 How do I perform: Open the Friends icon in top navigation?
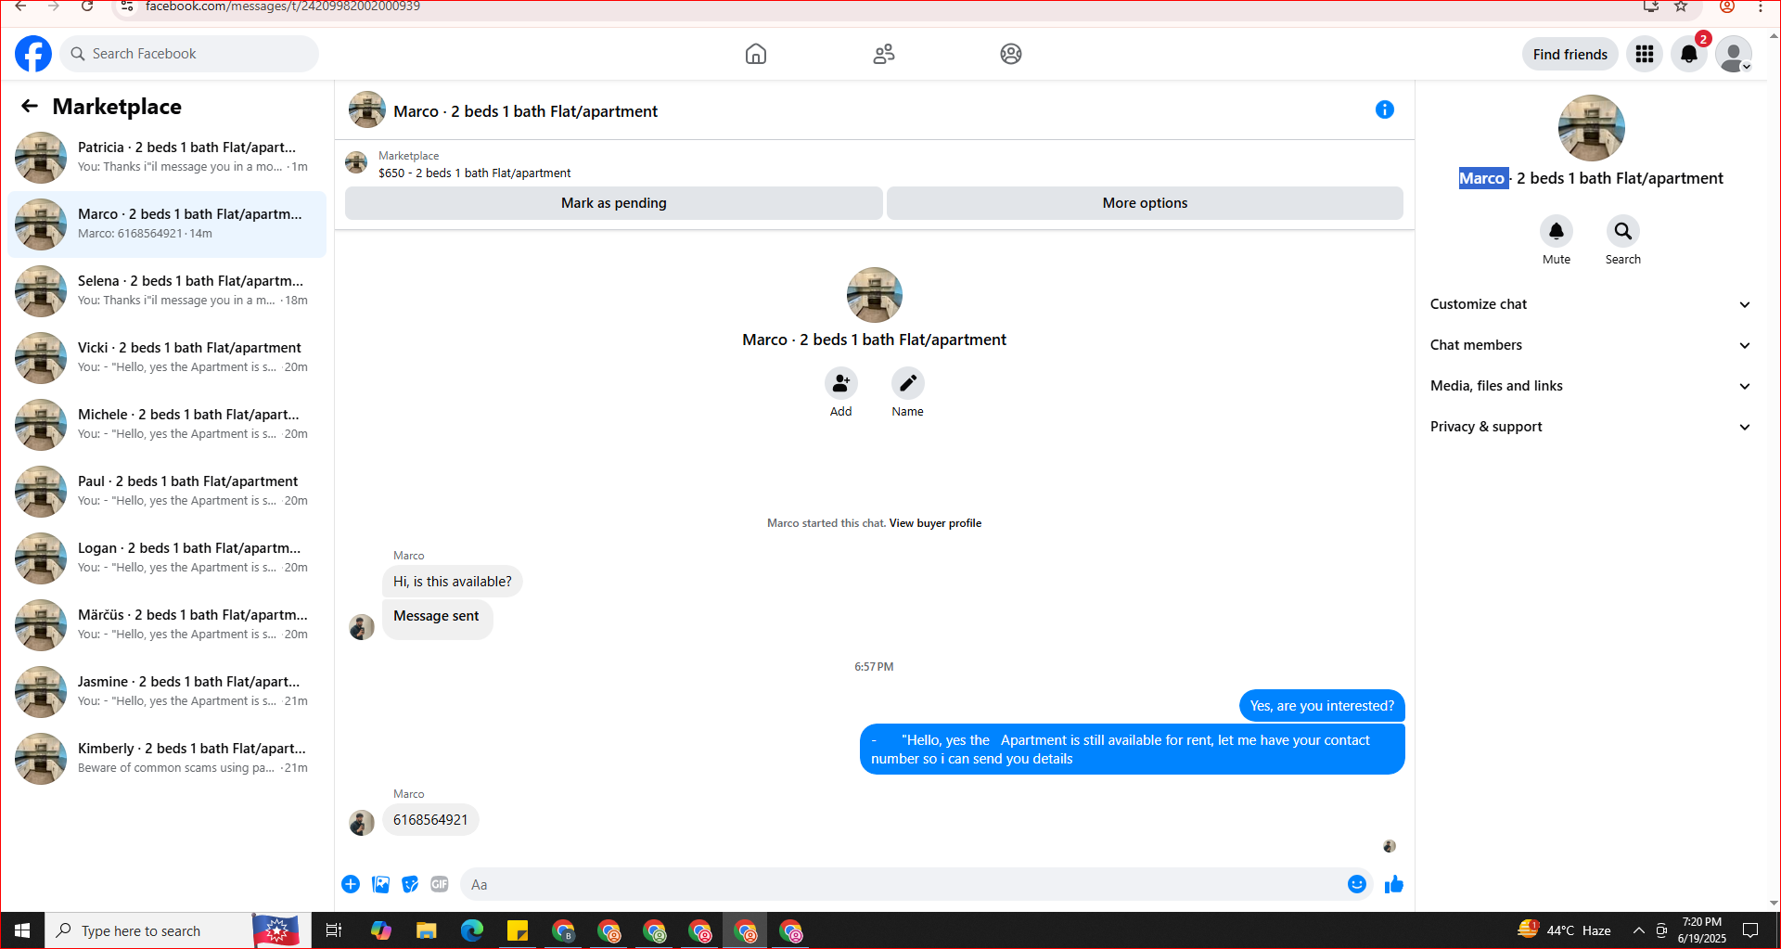(x=884, y=54)
